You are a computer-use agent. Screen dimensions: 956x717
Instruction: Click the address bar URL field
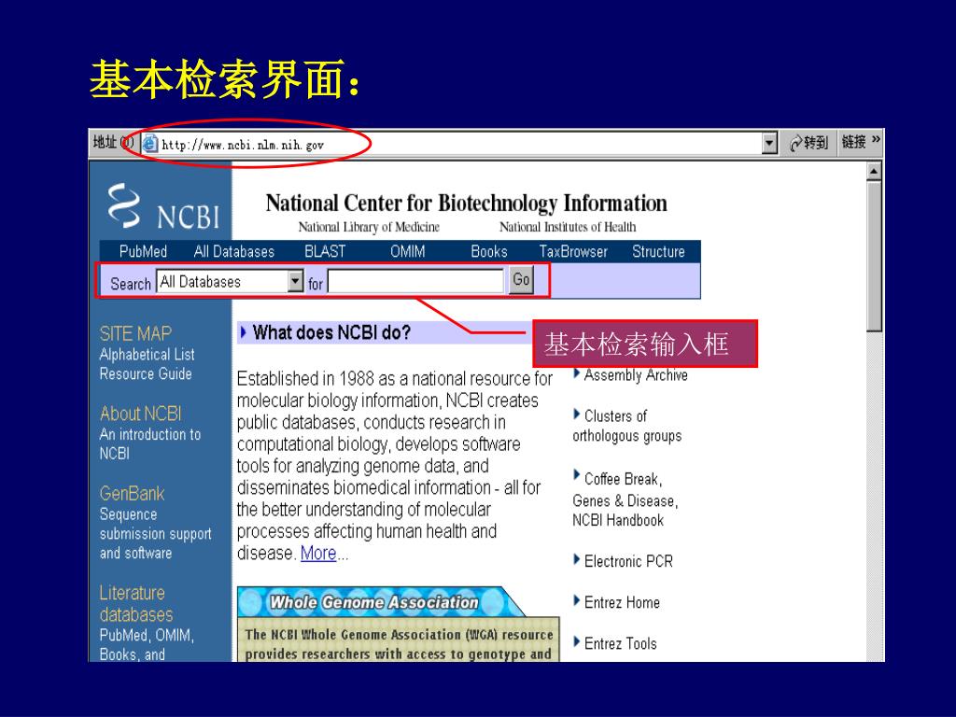(451, 144)
